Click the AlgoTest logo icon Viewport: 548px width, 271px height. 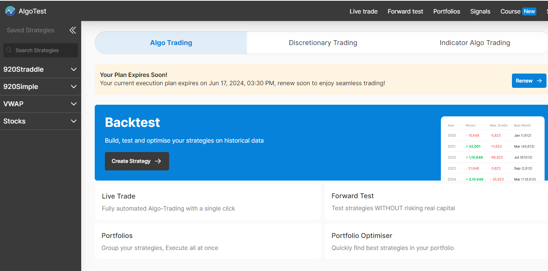pyautogui.click(x=10, y=11)
